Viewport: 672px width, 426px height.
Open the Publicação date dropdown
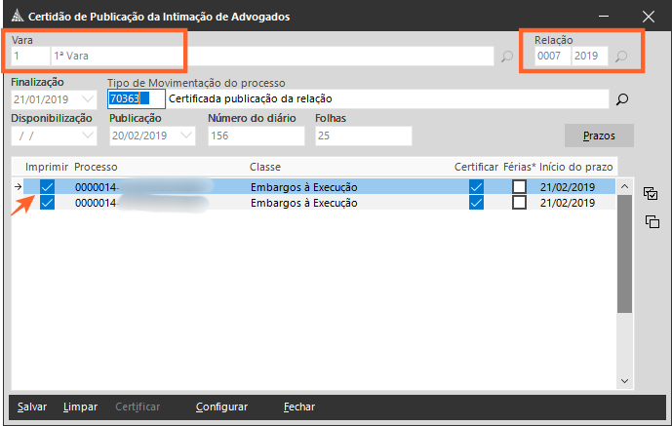coord(186,136)
